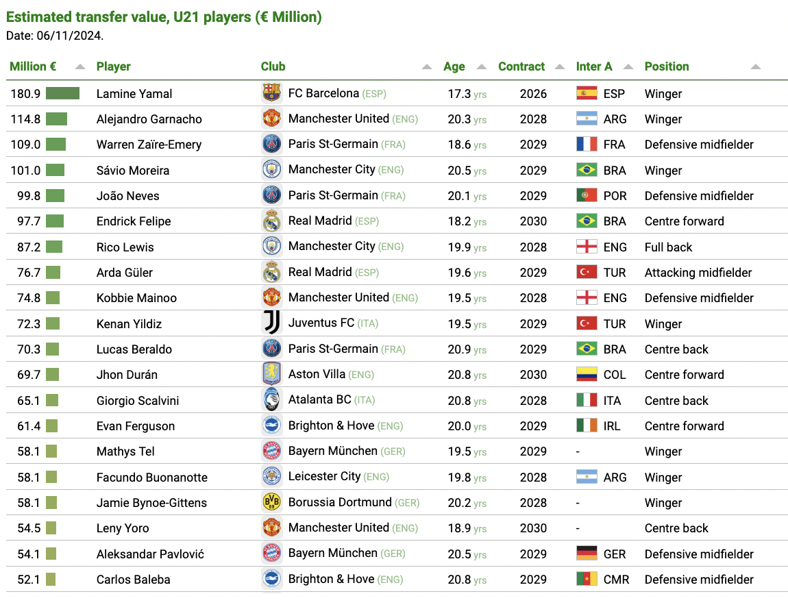The height and width of the screenshot is (607, 788).
Task: Open Manchester United link in Garnacho row
Action: (338, 119)
